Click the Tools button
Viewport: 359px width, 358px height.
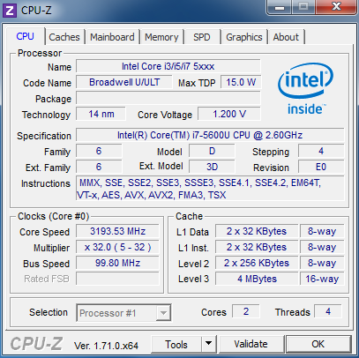pyautogui.click(x=176, y=344)
